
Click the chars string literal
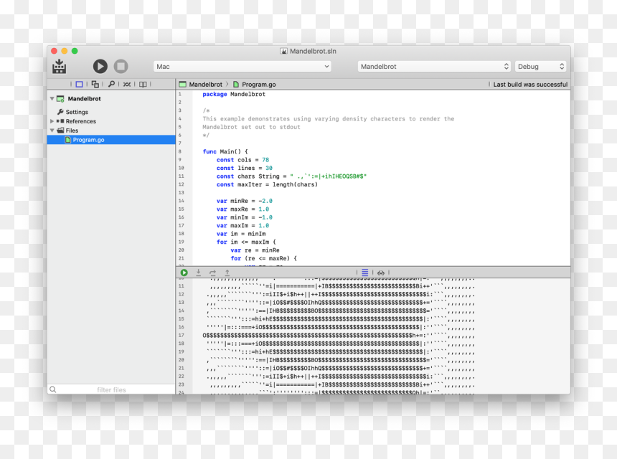(329, 176)
